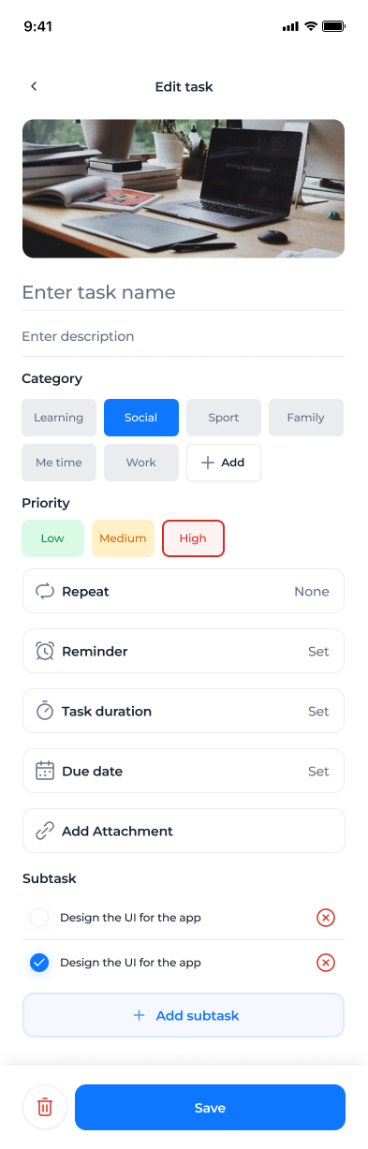Pick the green Low priority swatch

[x=52, y=538]
